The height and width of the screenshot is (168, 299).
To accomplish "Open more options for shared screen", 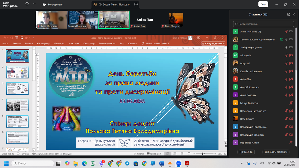I will (136, 5).
